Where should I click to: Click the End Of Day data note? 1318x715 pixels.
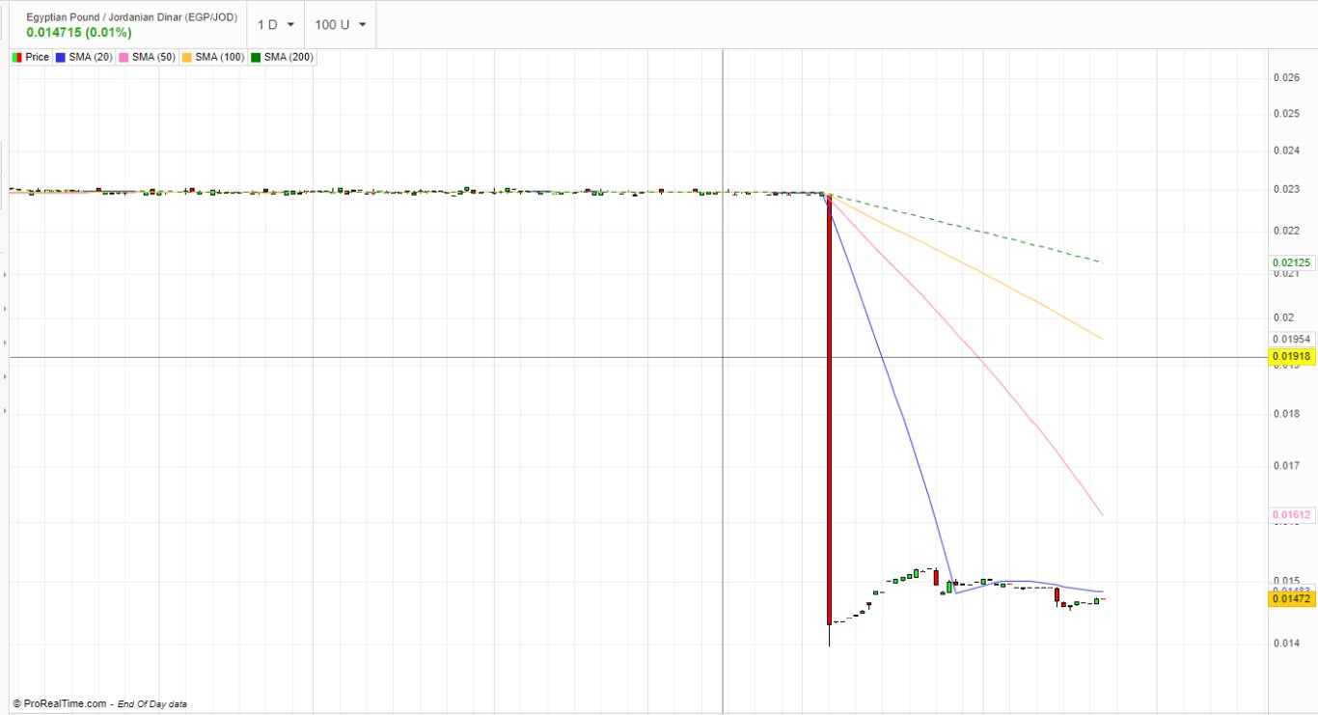click(152, 704)
